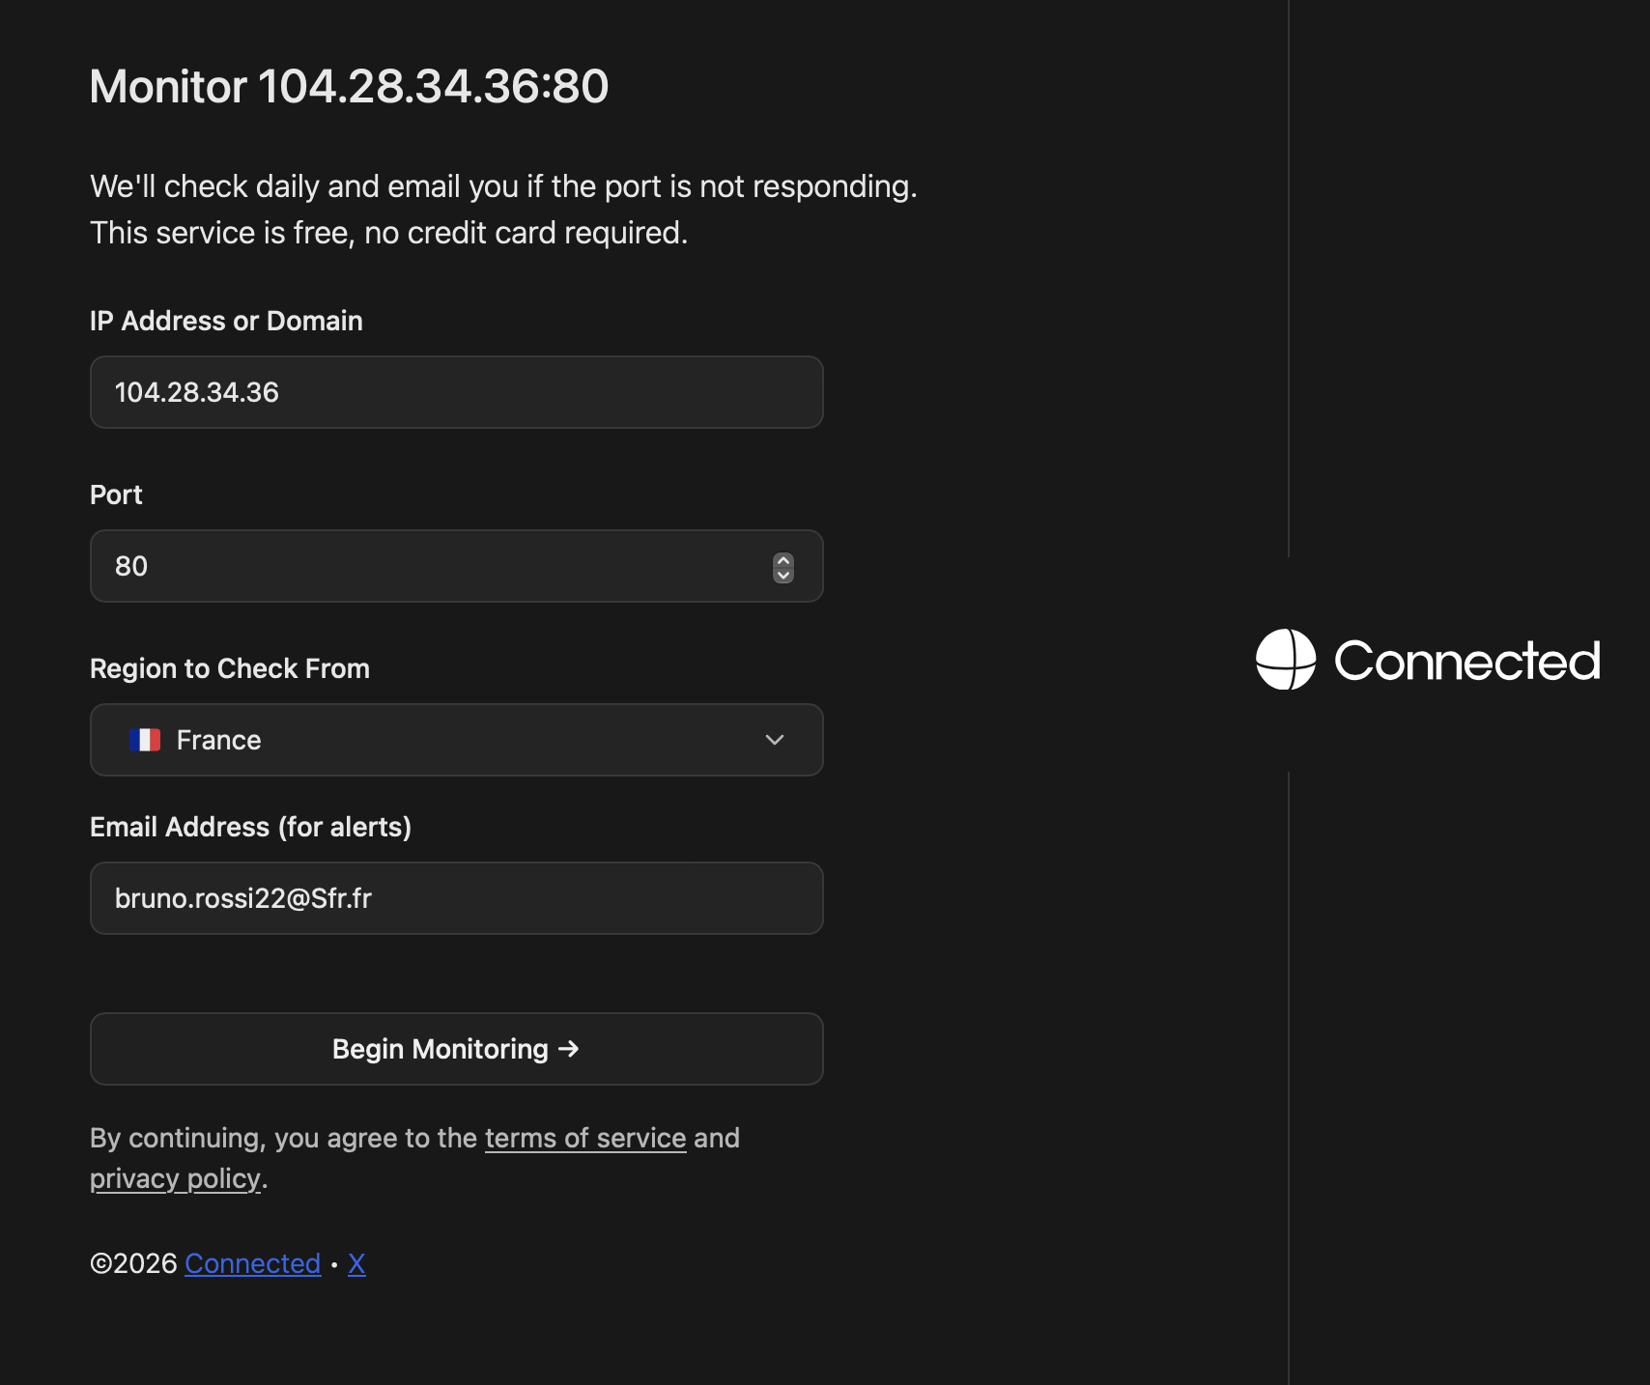1650x1385 pixels.
Task: Click the 'Monitor 104.28.34.36:80' heading
Action: (349, 86)
